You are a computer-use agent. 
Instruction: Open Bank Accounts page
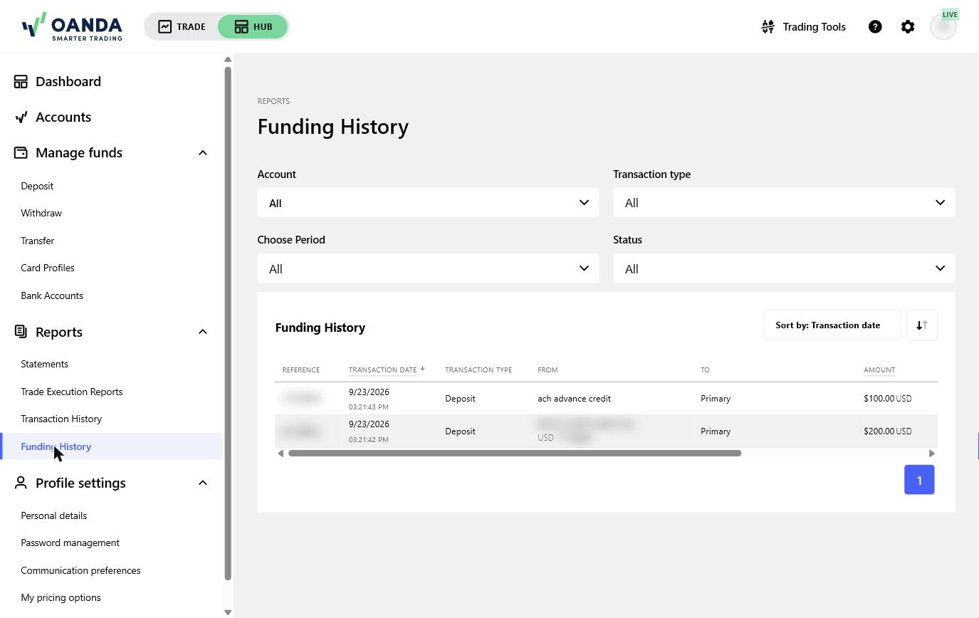52,295
